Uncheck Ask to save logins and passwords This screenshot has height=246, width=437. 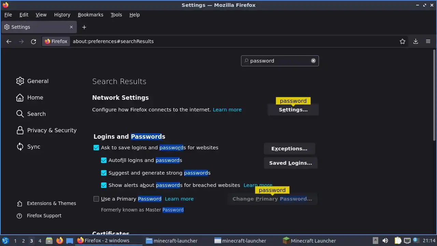tap(96, 148)
